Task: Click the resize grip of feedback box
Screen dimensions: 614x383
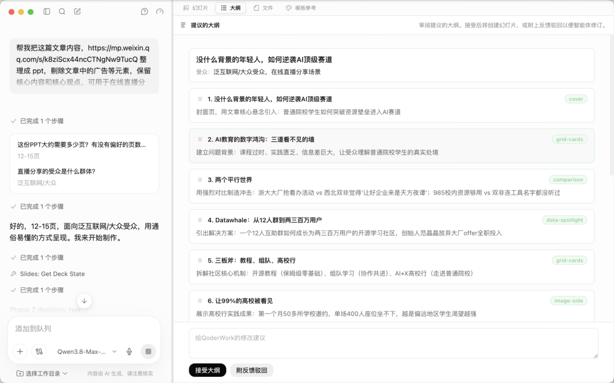Action: click(596, 356)
